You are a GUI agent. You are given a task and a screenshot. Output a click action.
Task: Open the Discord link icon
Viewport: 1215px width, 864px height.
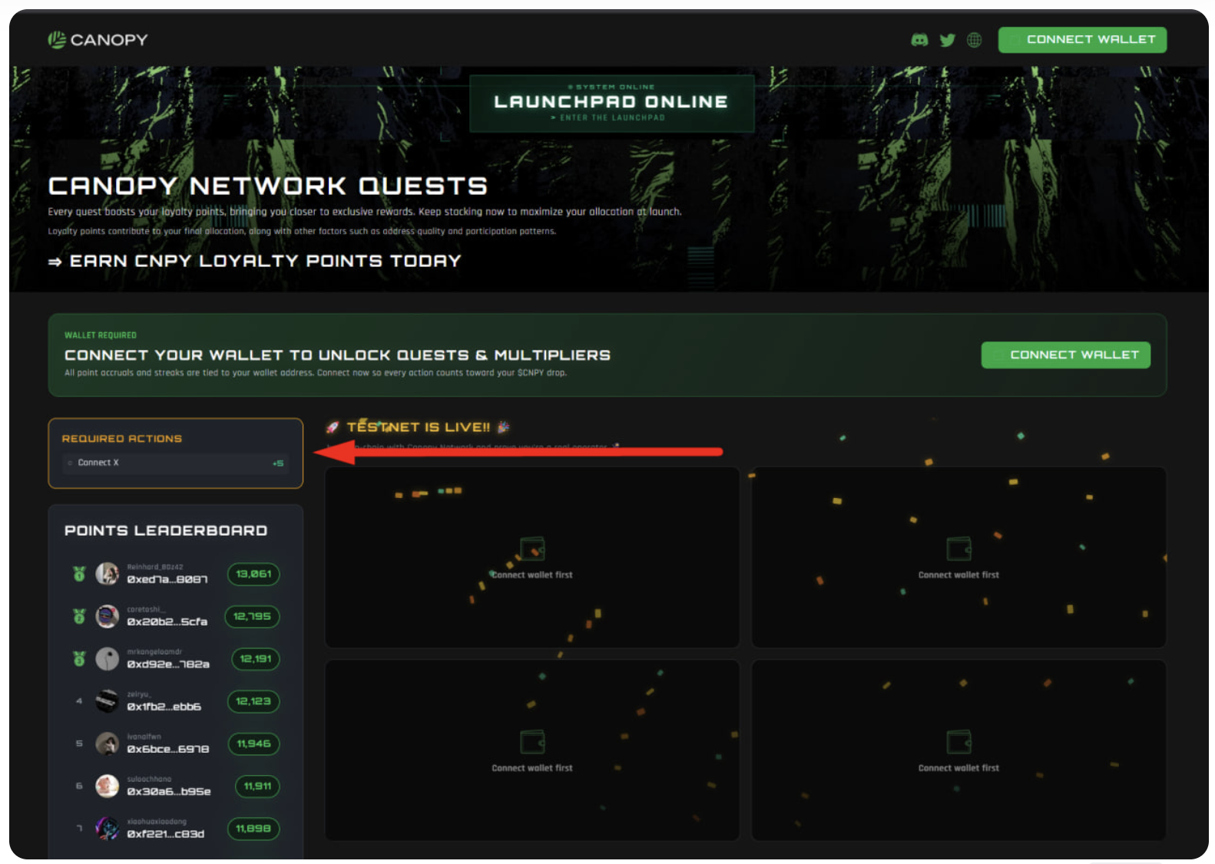pyautogui.click(x=919, y=40)
